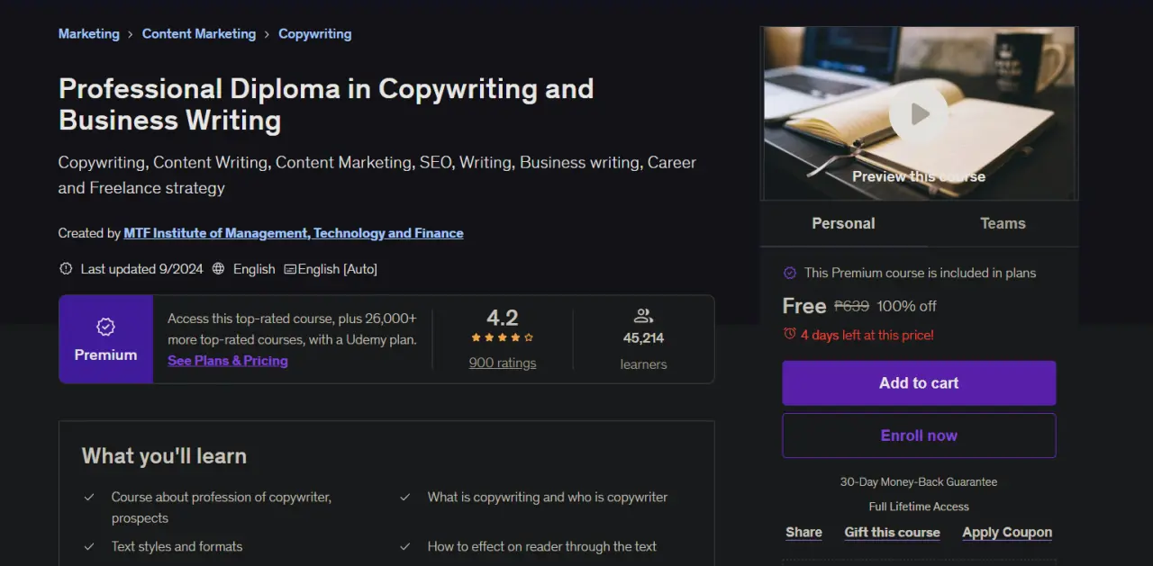
Task: Click the learners people icon
Action: [643, 316]
